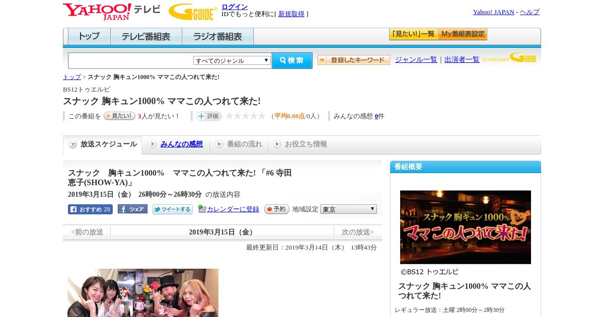Open the Yahoo! JAPAN link at top right
This screenshot has height=317, width=604.
pos(493,12)
